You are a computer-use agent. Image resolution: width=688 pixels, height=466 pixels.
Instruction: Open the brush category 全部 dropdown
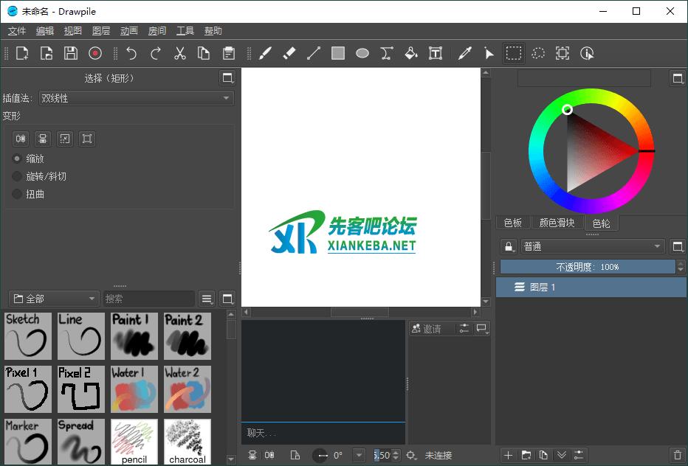(53, 299)
